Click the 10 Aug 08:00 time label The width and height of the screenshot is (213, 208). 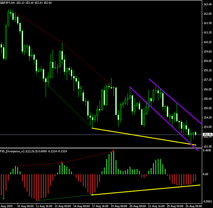click(x=25, y=206)
